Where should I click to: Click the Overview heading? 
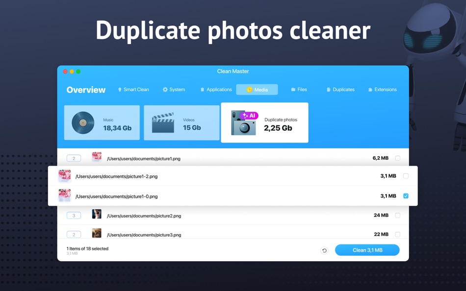86,90
